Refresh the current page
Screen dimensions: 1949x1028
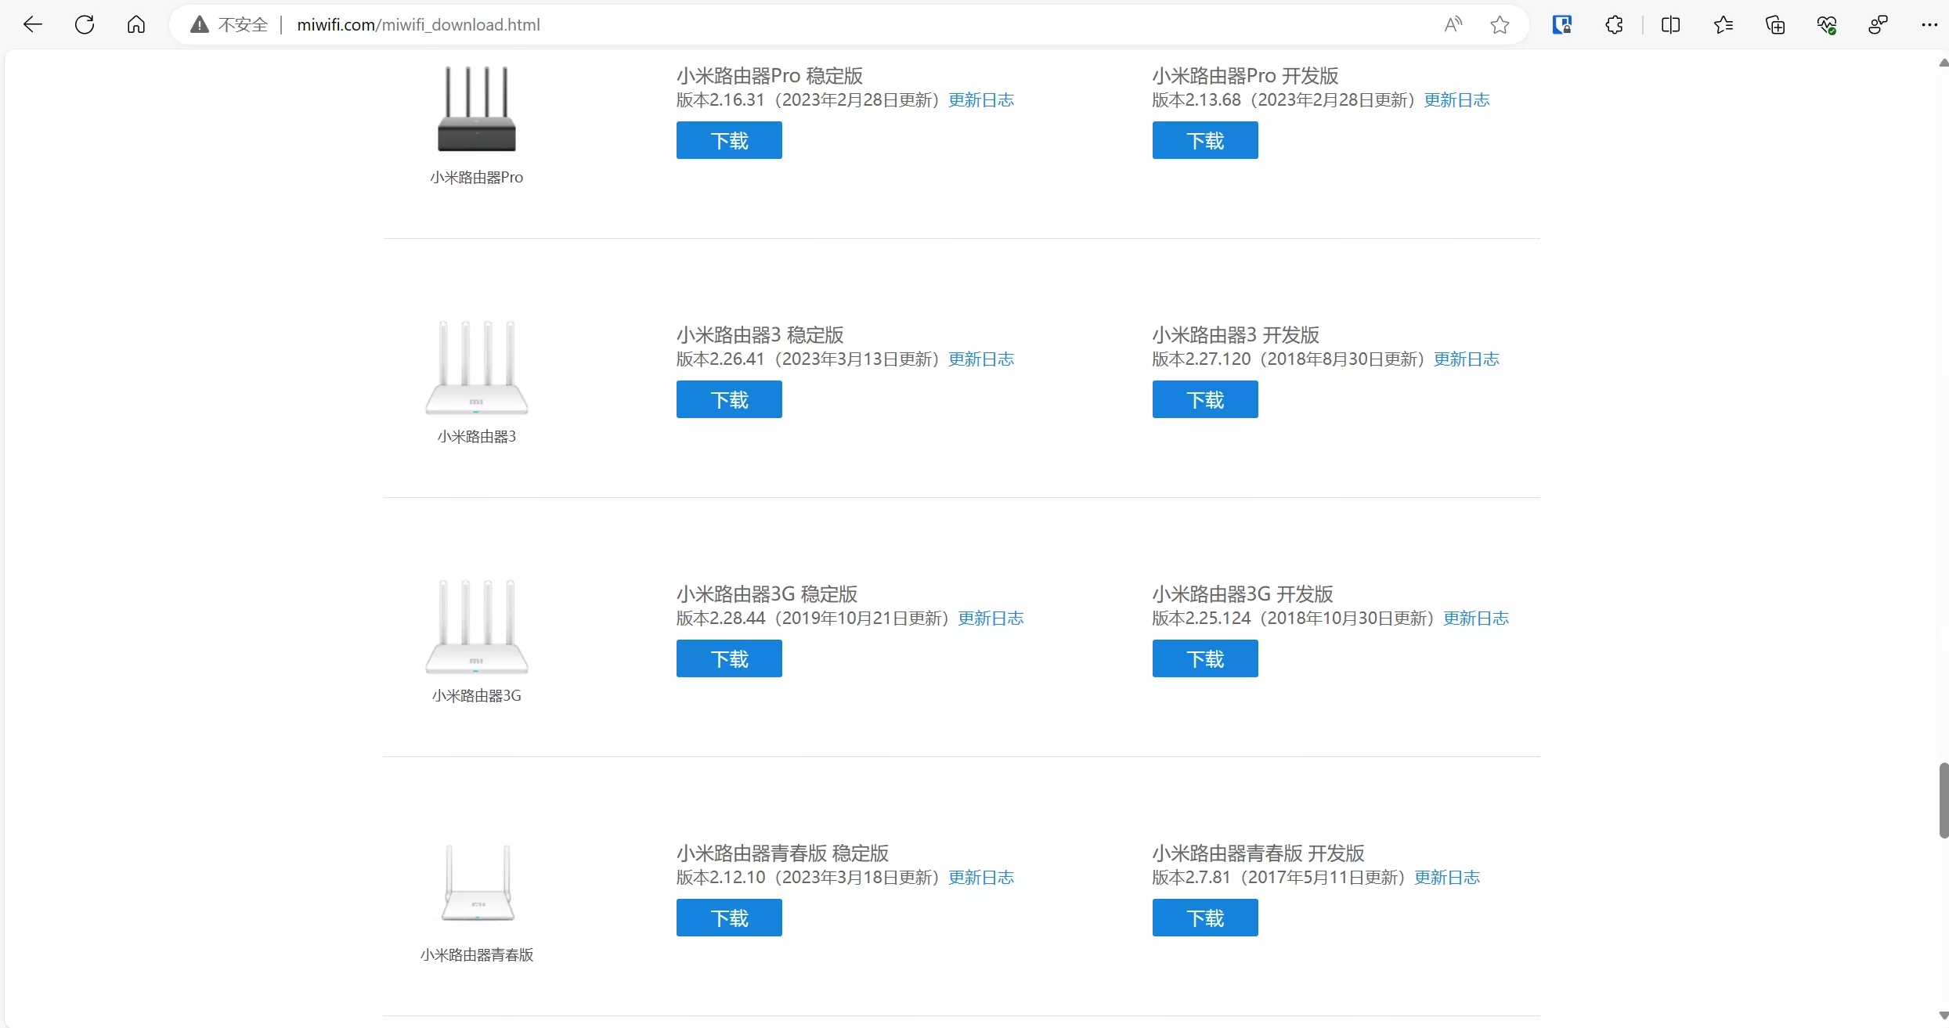85,24
